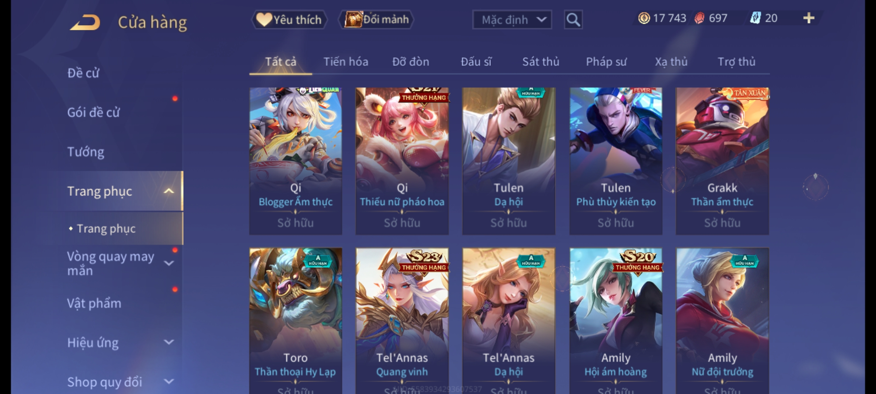876x394 pixels.
Task: Open Grakk Thần ẩm thực skin card
Action: click(722, 161)
